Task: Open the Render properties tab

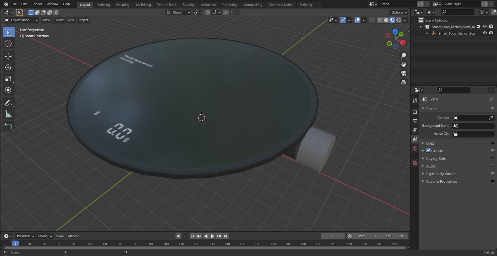Action: pos(415,112)
